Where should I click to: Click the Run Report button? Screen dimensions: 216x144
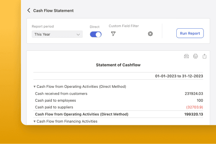coord(190,33)
